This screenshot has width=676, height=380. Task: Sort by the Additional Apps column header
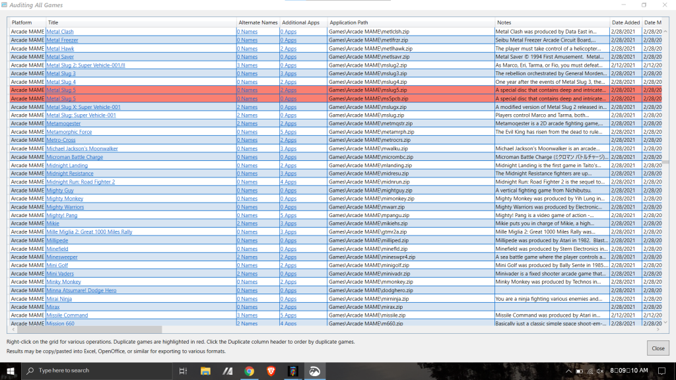pos(303,22)
